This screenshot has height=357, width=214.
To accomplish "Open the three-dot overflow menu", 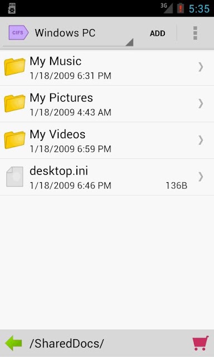I will pyautogui.click(x=195, y=33).
